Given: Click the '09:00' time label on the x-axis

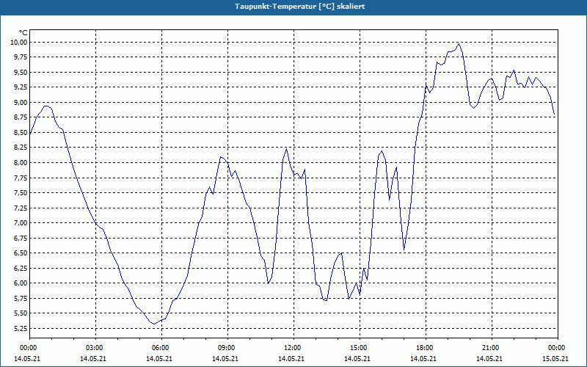Looking at the screenshot, I should [x=227, y=348].
